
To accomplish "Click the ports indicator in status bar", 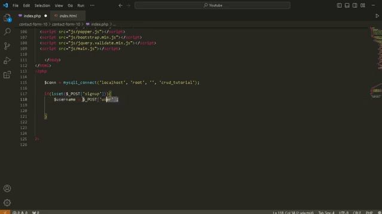I will pyautogui.click(x=36, y=212).
